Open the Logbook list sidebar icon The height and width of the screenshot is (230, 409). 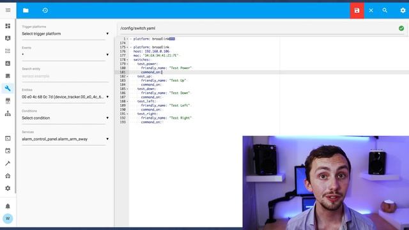(8, 51)
